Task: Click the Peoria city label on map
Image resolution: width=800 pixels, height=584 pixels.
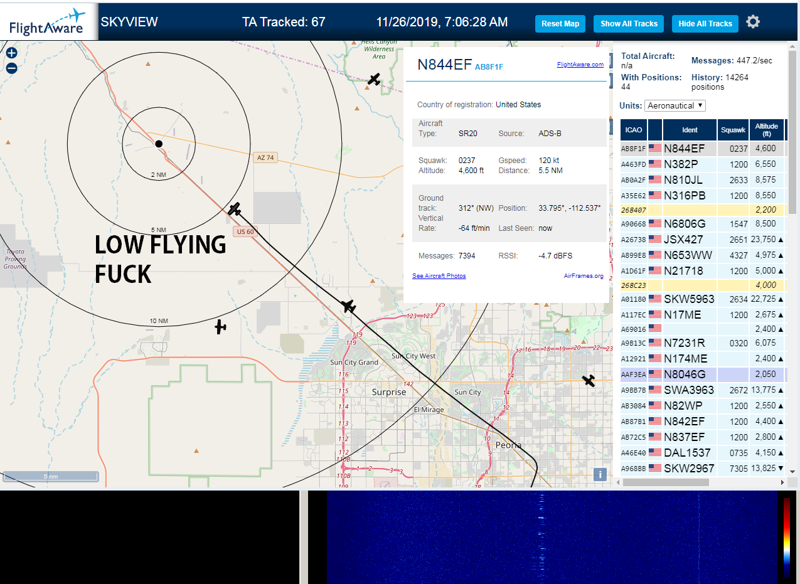Action: pos(508,445)
